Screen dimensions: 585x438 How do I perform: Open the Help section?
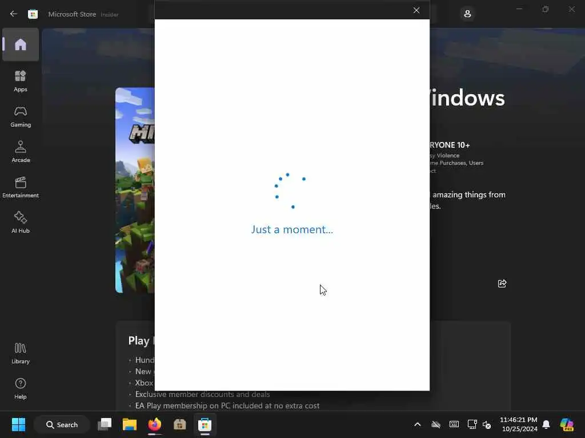pyautogui.click(x=21, y=388)
